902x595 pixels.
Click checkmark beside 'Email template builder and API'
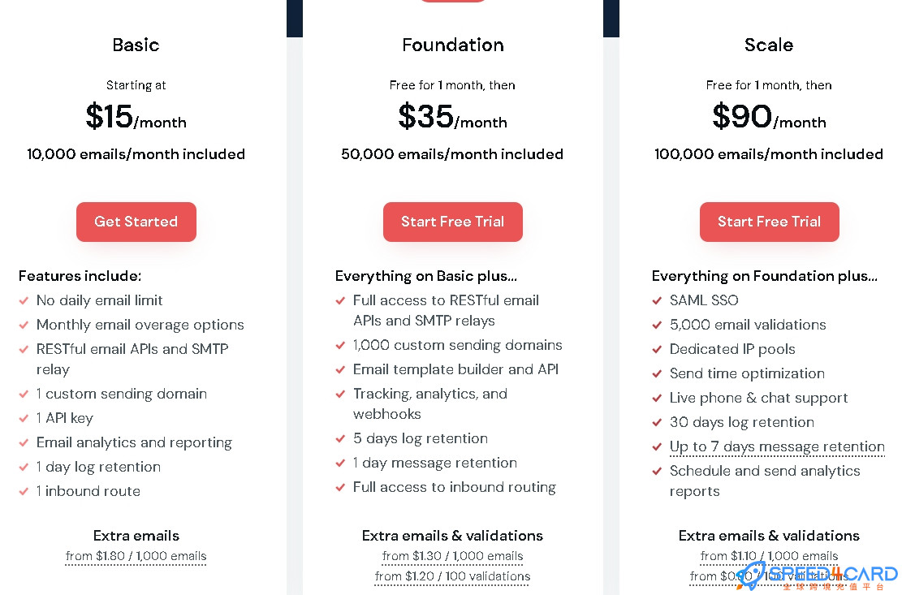coord(340,369)
